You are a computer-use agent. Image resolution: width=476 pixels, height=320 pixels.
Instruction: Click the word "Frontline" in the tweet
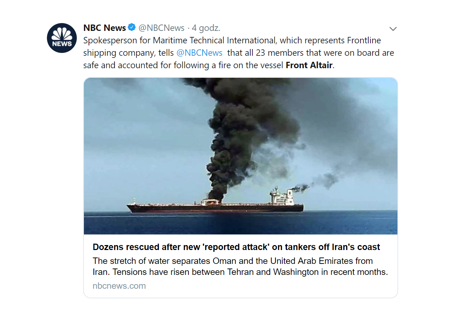364,40
